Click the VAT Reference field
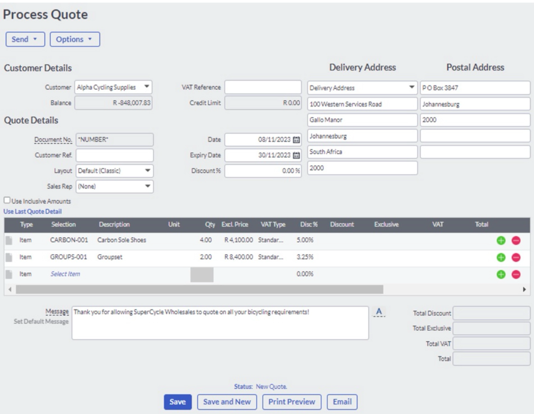Viewport: 534px width, 414px height. [x=263, y=87]
